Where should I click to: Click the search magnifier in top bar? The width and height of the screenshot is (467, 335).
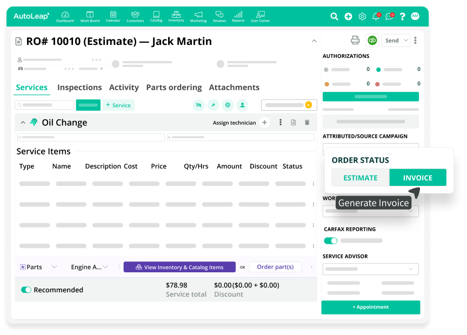pyautogui.click(x=335, y=16)
